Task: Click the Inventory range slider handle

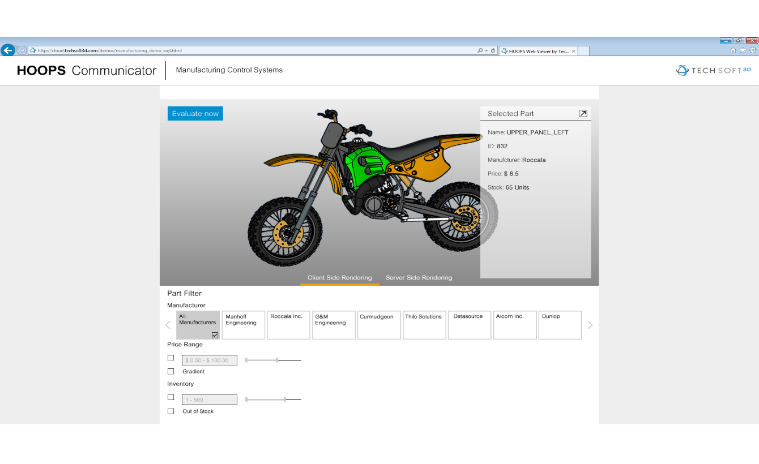Action: [x=285, y=399]
